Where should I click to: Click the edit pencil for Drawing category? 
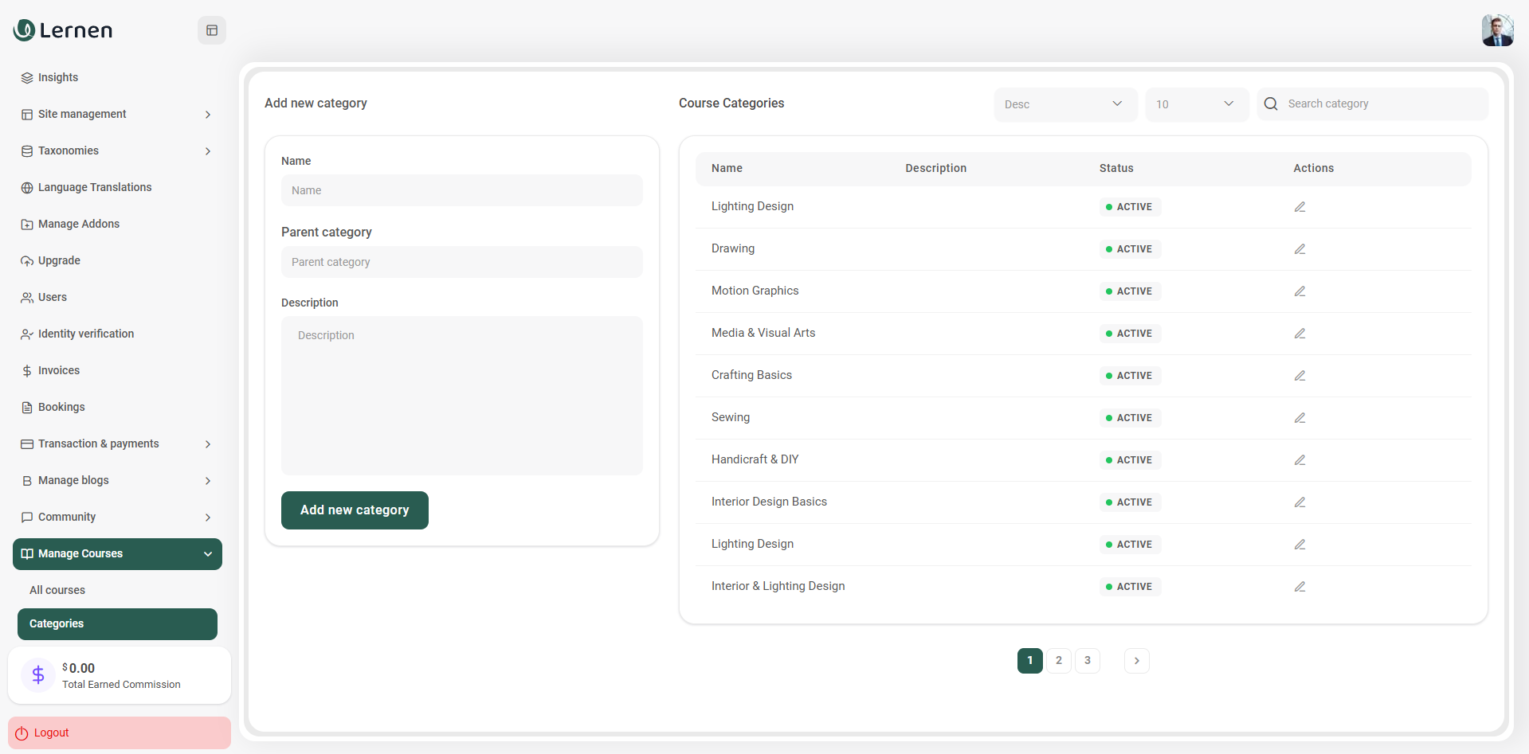[x=1300, y=249]
